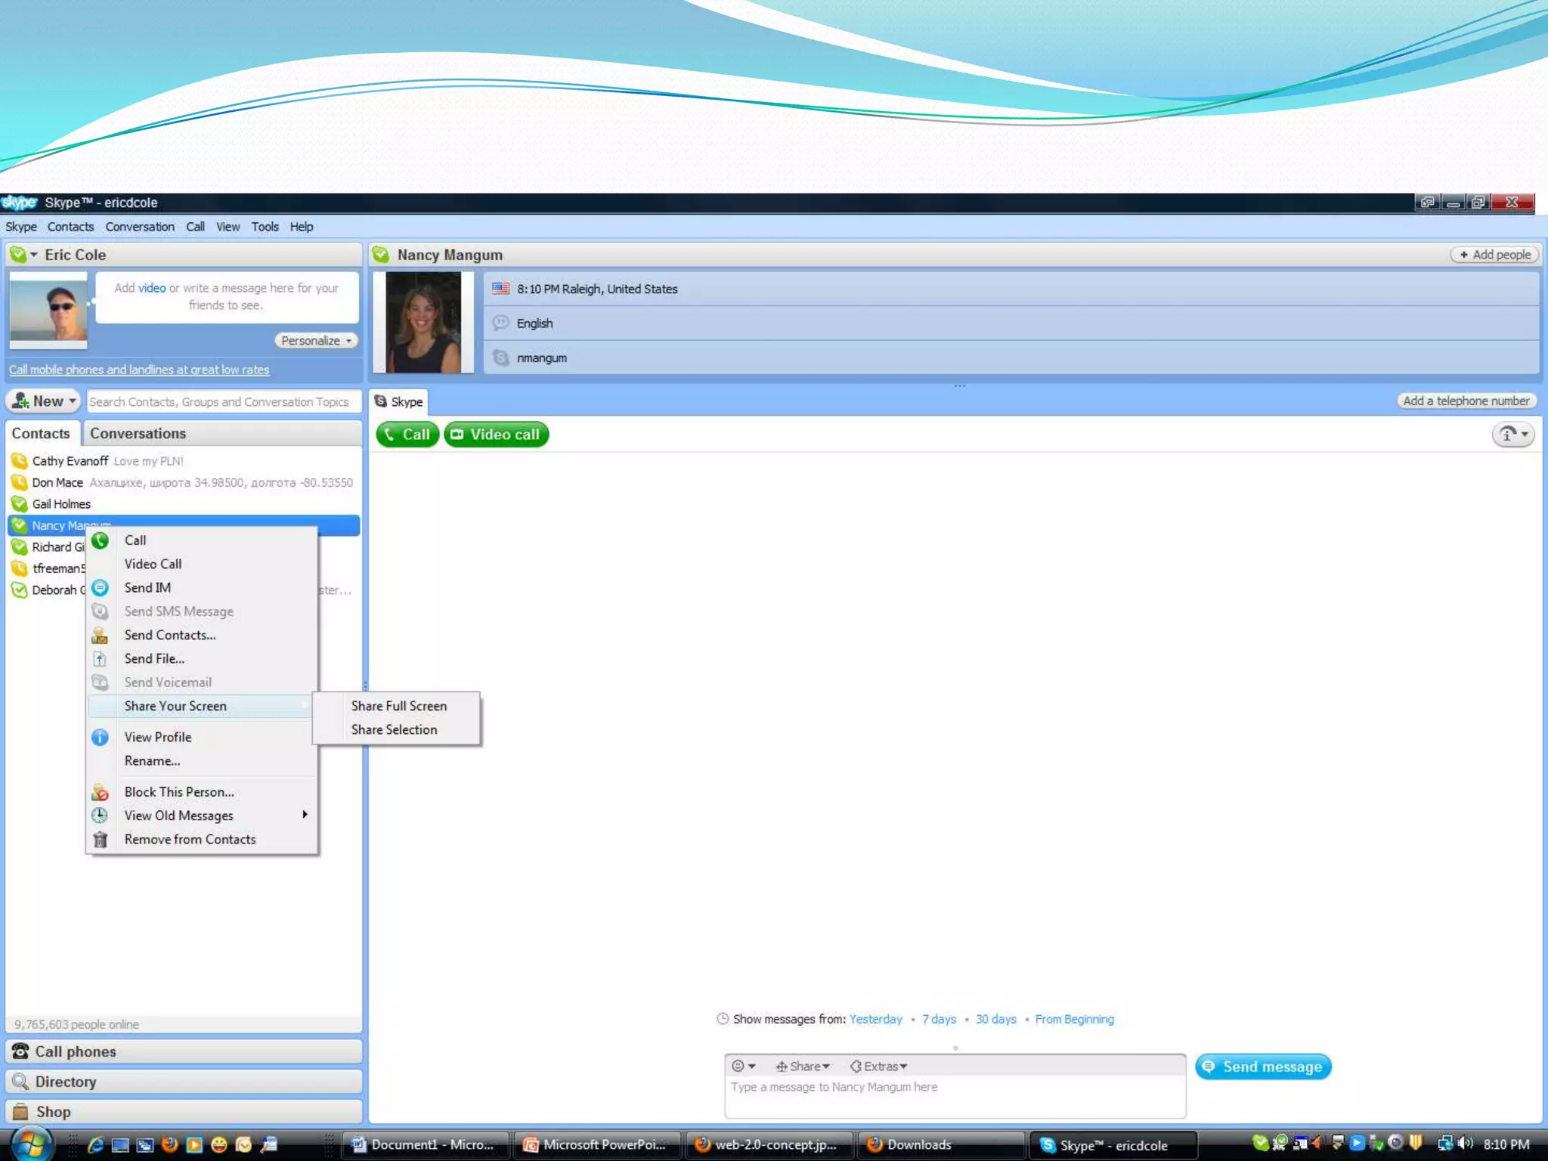Open Eric Cole status dropdown arrow

33,255
